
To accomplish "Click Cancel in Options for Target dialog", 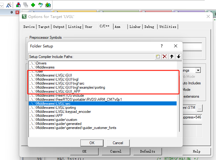I will pos(116,151).
